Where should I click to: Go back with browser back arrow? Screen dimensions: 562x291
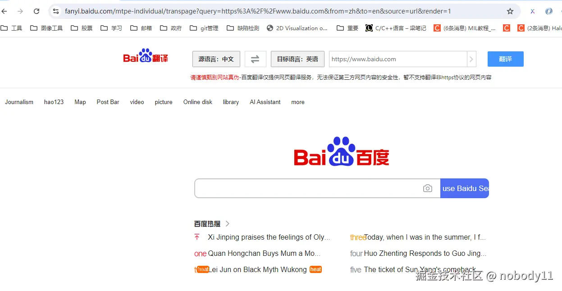pos(5,11)
